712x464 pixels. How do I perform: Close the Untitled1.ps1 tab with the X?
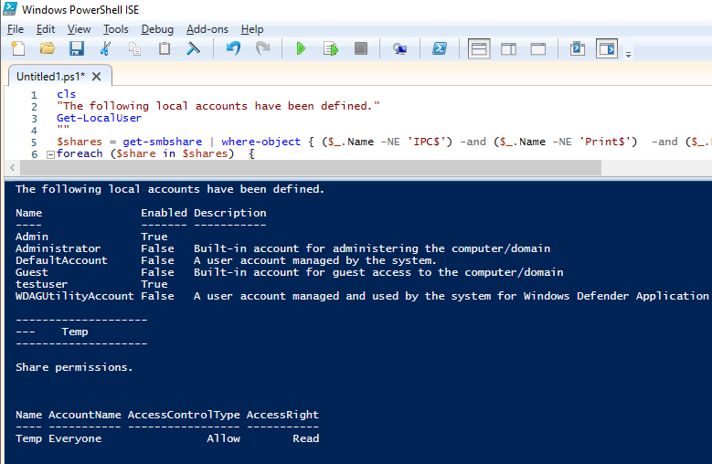point(96,76)
